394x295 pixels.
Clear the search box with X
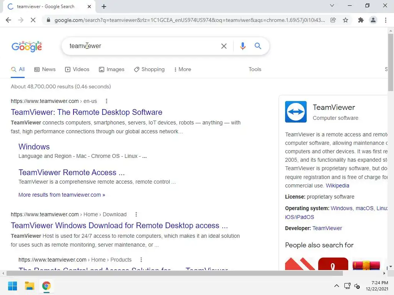(x=224, y=46)
